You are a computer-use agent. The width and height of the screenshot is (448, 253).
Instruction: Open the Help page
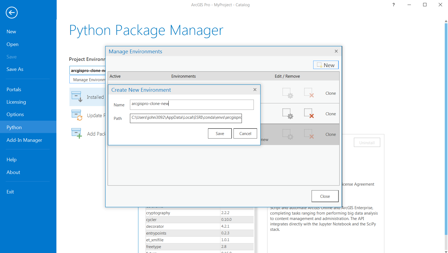[x=12, y=160]
